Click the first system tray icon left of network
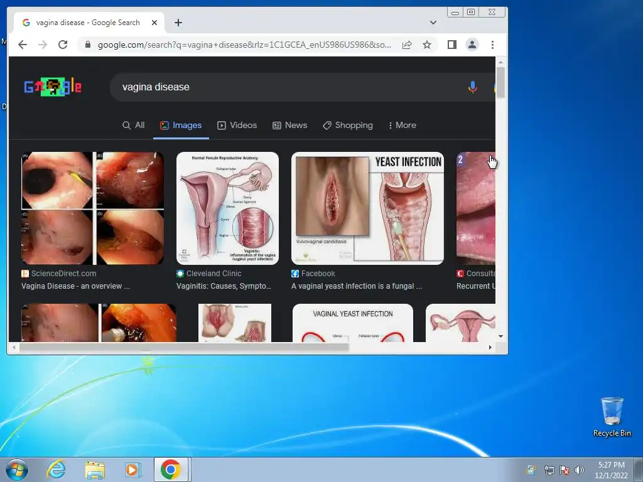The image size is (643, 482). click(531, 469)
